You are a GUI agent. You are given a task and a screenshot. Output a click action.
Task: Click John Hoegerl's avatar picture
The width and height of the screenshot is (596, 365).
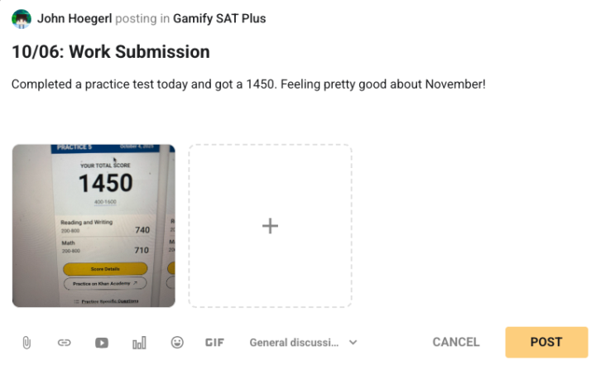pyautogui.click(x=22, y=18)
